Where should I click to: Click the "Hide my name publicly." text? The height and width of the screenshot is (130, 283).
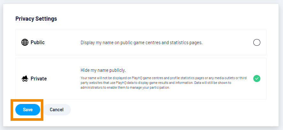(103, 70)
